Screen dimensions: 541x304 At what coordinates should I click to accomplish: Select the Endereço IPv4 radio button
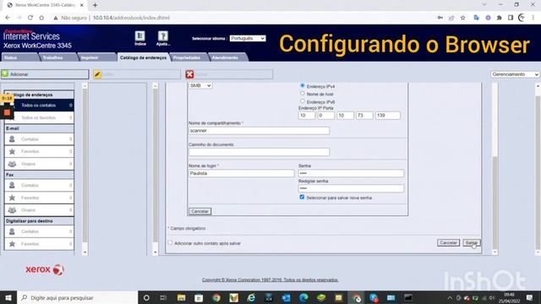pos(303,85)
